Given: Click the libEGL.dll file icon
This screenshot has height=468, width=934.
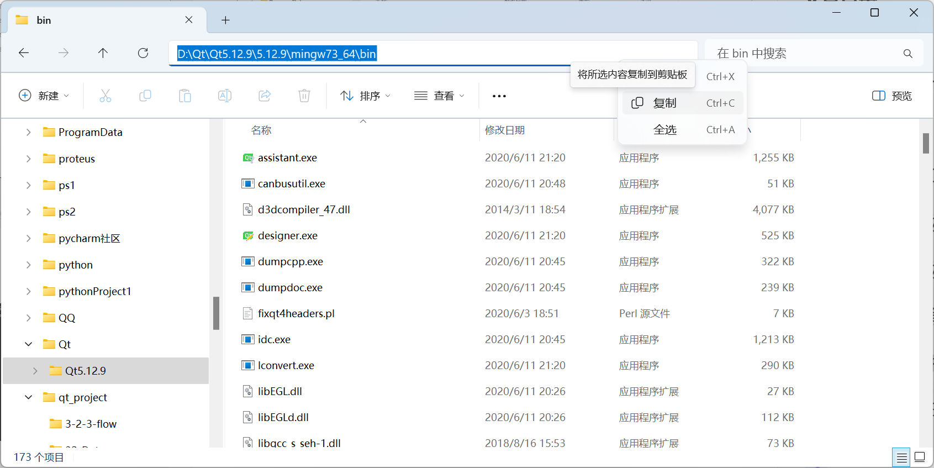Looking at the screenshot, I should (x=248, y=391).
